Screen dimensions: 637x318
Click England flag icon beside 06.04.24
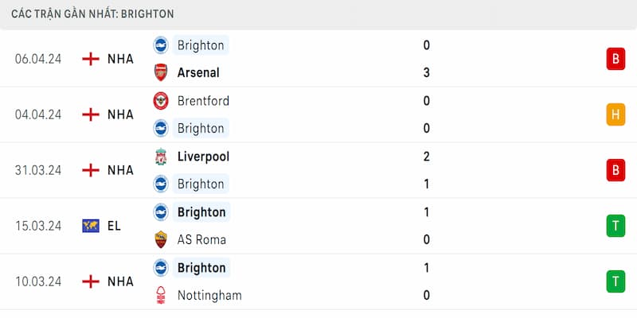tap(91, 59)
